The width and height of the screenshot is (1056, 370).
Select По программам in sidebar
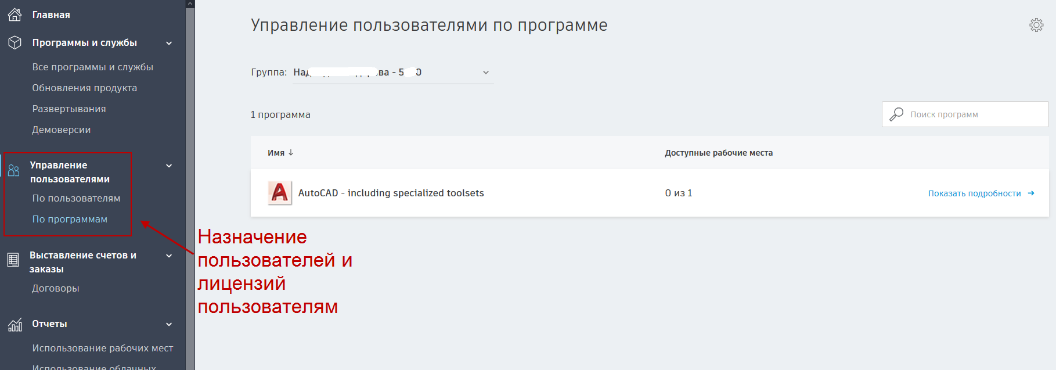pos(70,219)
